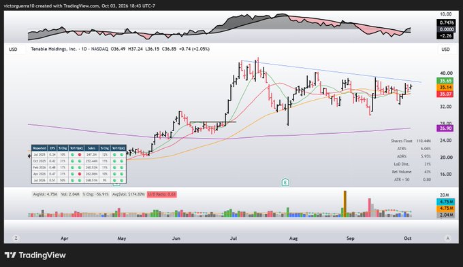
Task: Open the E earnings marker near August
Action: click(x=285, y=182)
